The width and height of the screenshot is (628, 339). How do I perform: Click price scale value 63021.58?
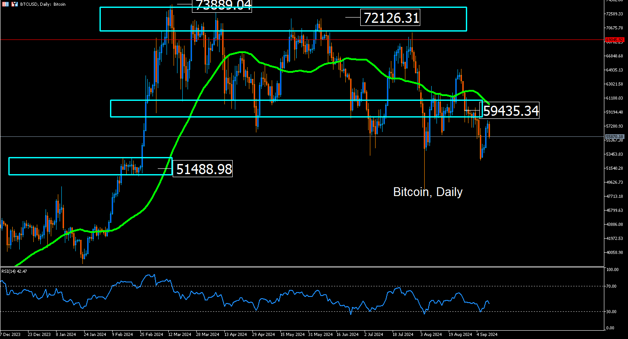[615, 84]
